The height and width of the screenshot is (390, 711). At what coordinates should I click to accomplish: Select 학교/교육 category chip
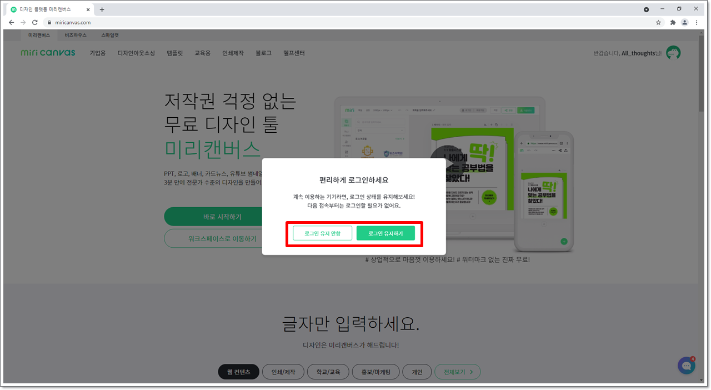(x=328, y=372)
